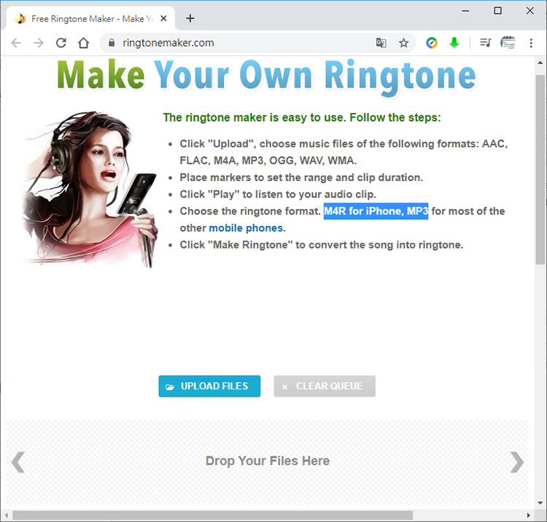
Task: Click the scroll right arrow
Action: point(529,515)
